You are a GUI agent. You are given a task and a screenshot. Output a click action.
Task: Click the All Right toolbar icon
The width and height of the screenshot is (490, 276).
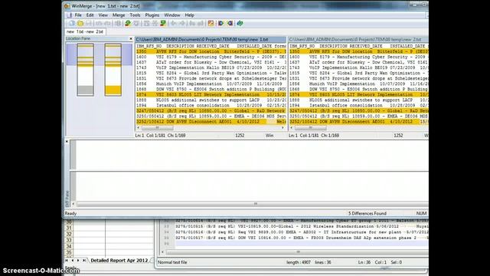tap(220, 23)
